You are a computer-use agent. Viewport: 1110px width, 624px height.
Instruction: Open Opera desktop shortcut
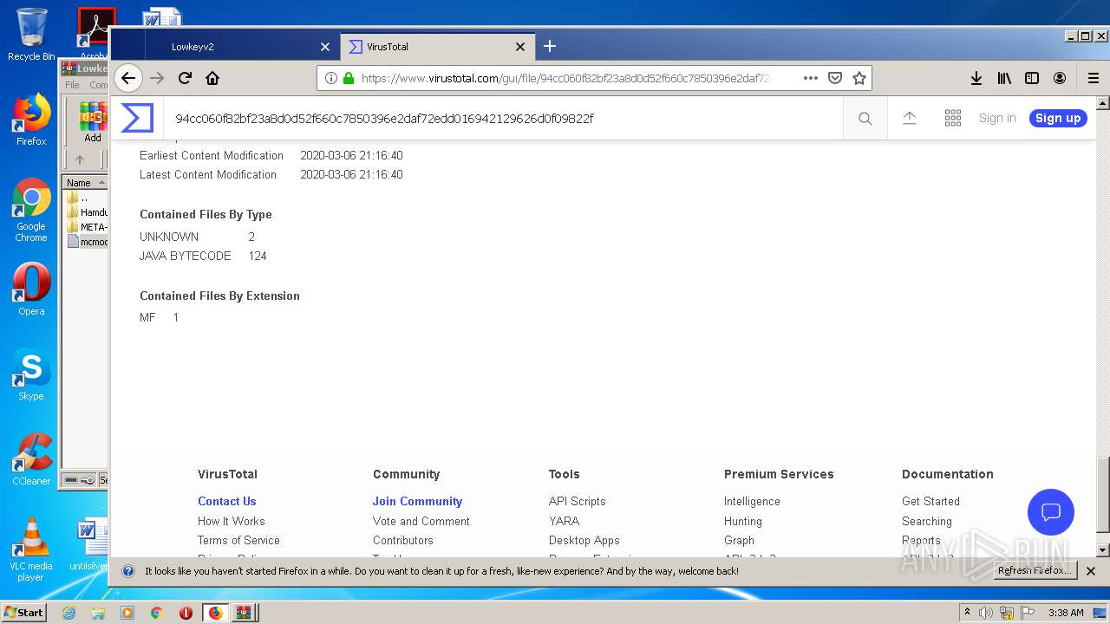[31, 289]
